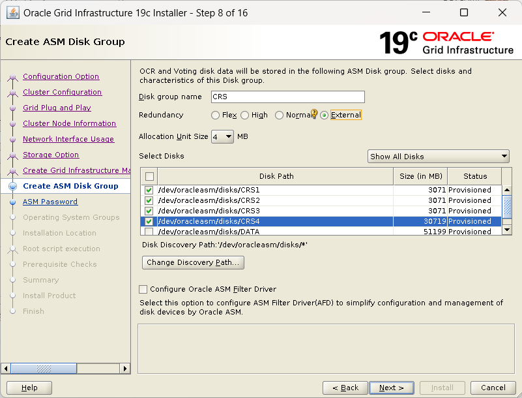Select the /dev/oracleasm/disks/CRS1 row text

[209, 190]
